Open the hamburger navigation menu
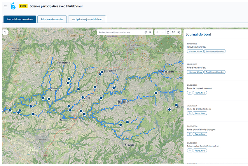 click(x=5, y=6)
